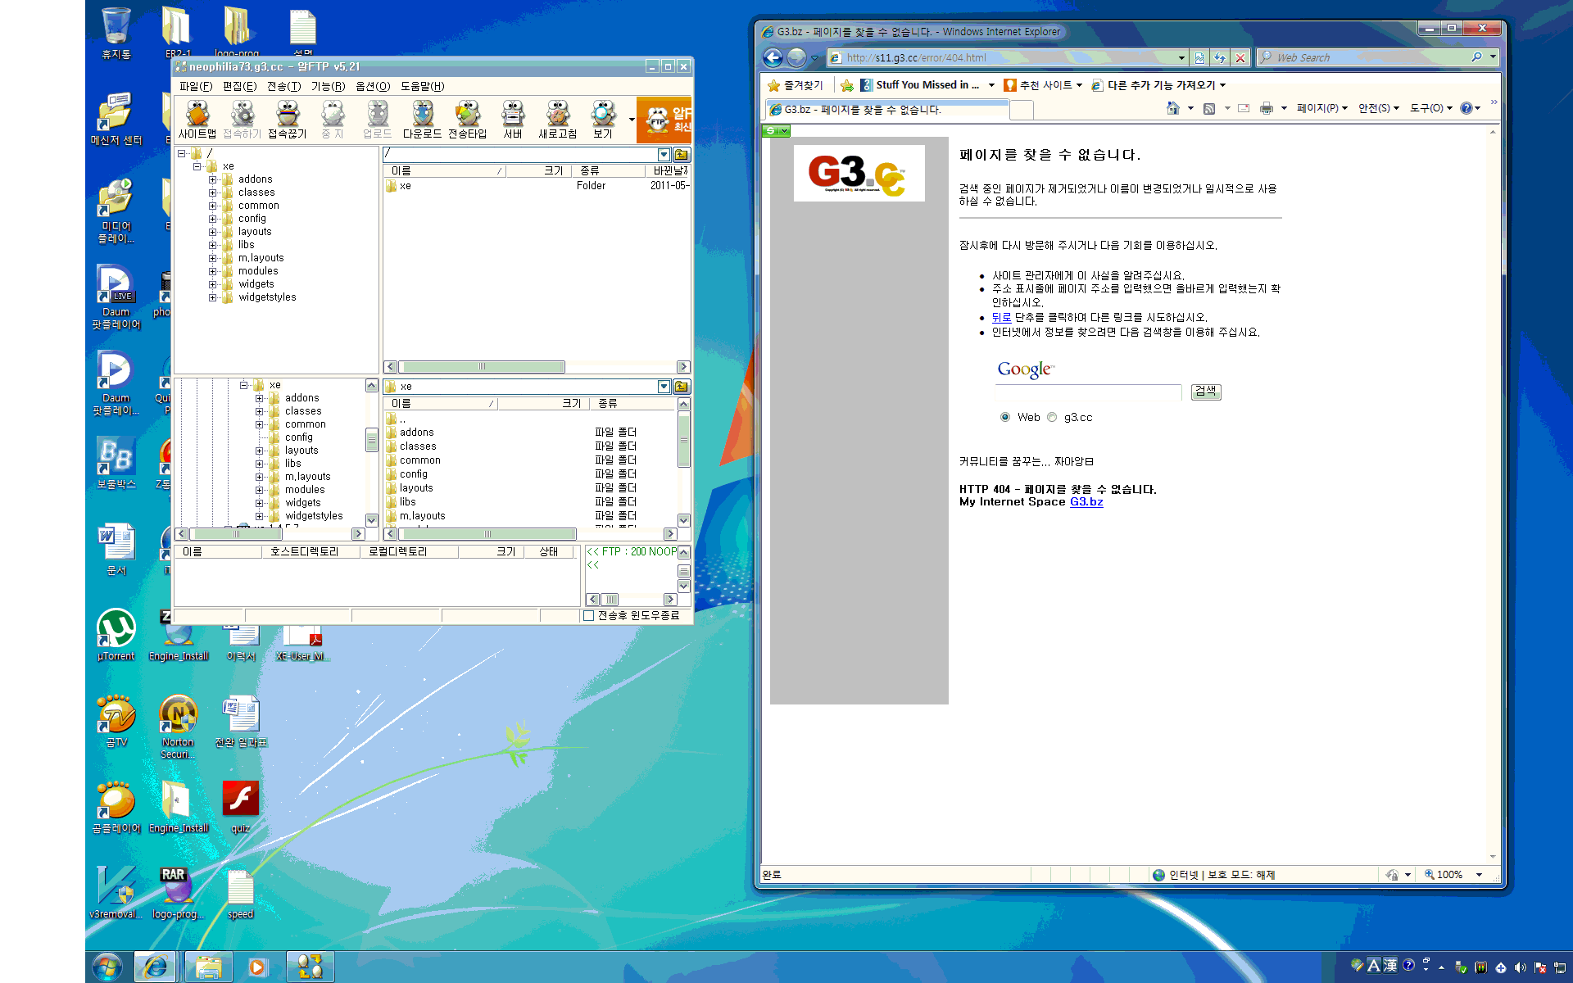The height and width of the screenshot is (983, 1573).
Task: Open the 전송(T) menu
Action: pyautogui.click(x=283, y=86)
